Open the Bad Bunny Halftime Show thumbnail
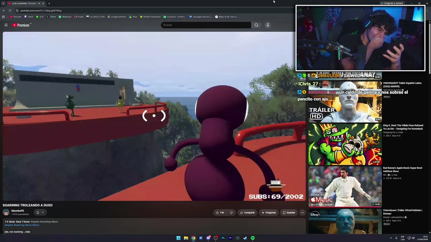This screenshot has height=242, width=431. coord(345,187)
